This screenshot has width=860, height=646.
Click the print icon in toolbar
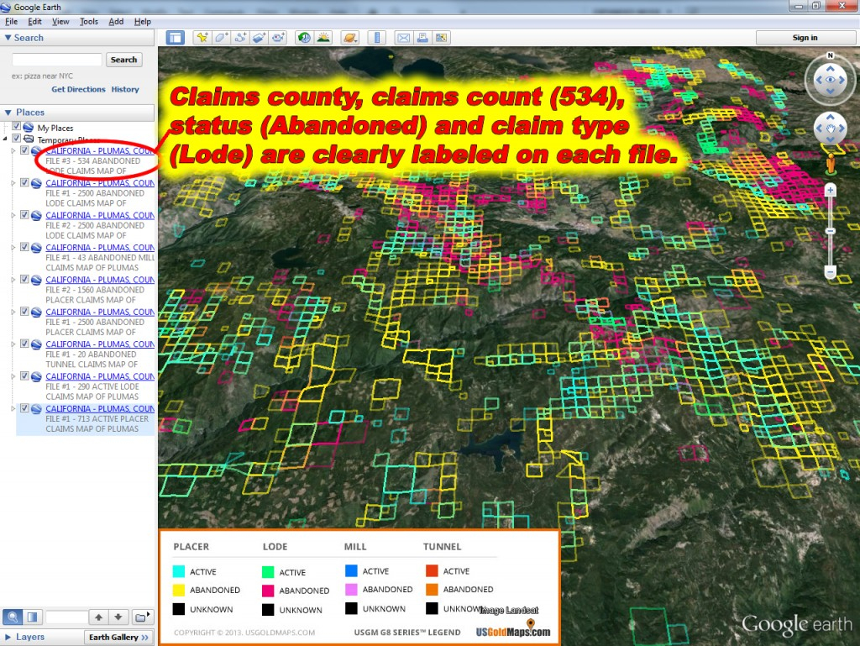(x=422, y=38)
